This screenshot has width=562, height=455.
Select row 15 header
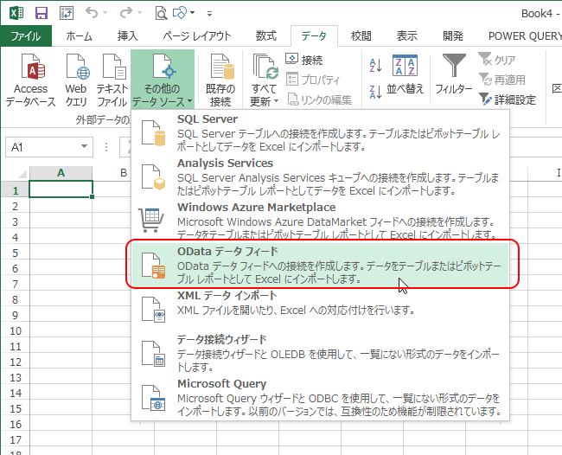[15, 408]
